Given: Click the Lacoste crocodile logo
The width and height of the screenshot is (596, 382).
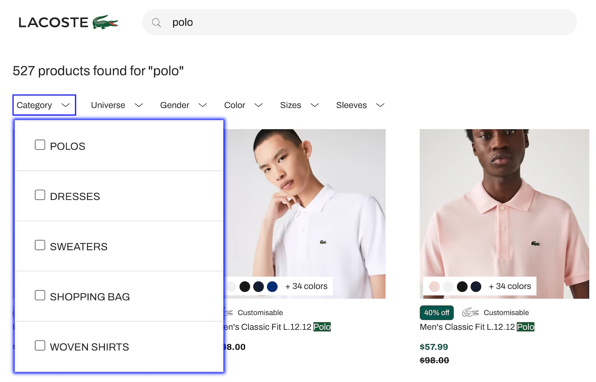Looking at the screenshot, I should pyautogui.click(x=106, y=21).
